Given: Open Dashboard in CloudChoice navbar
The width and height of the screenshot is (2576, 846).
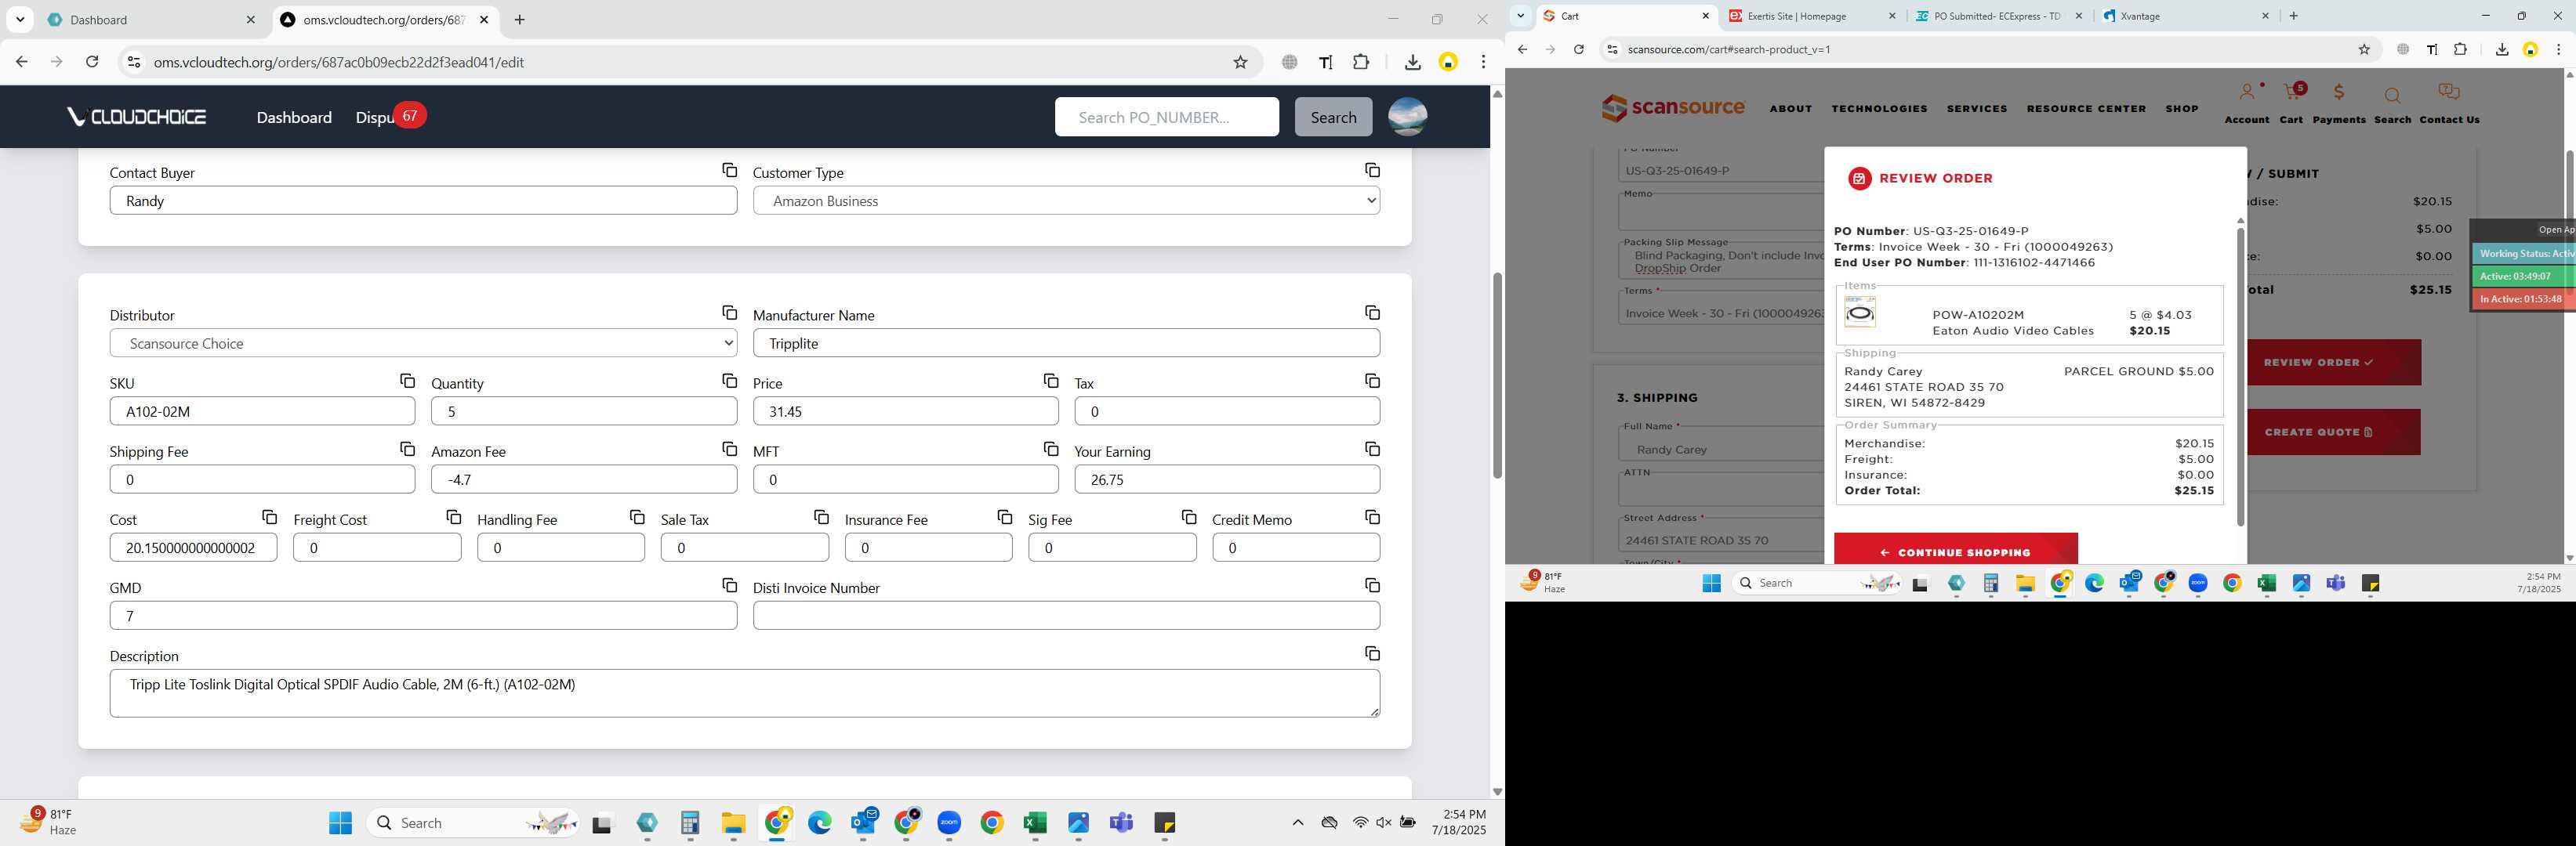Looking at the screenshot, I should 294,117.
